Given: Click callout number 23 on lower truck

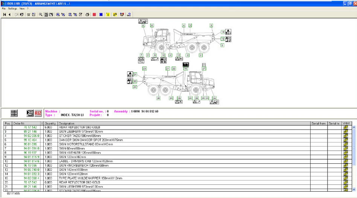Looking at the screenshot, I should 144,69.
